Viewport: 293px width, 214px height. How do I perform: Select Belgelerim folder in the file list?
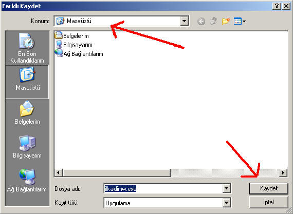pyautogui.click(x=72, y=35)
